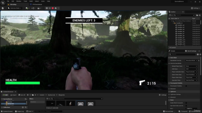Click the Content Browser settings button

pos(163,95)
